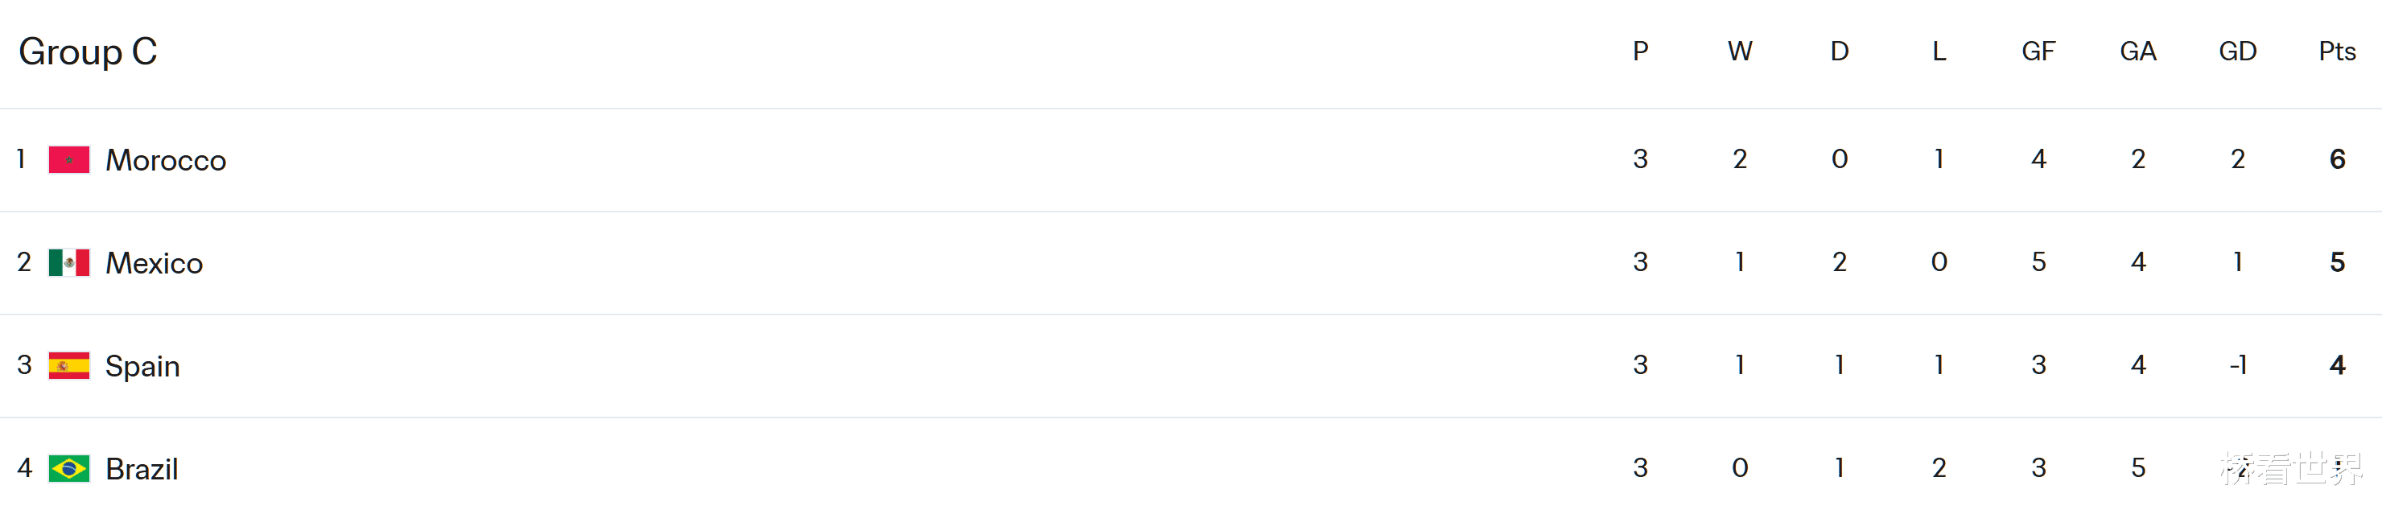Click the L column header

pos(1939,51)
